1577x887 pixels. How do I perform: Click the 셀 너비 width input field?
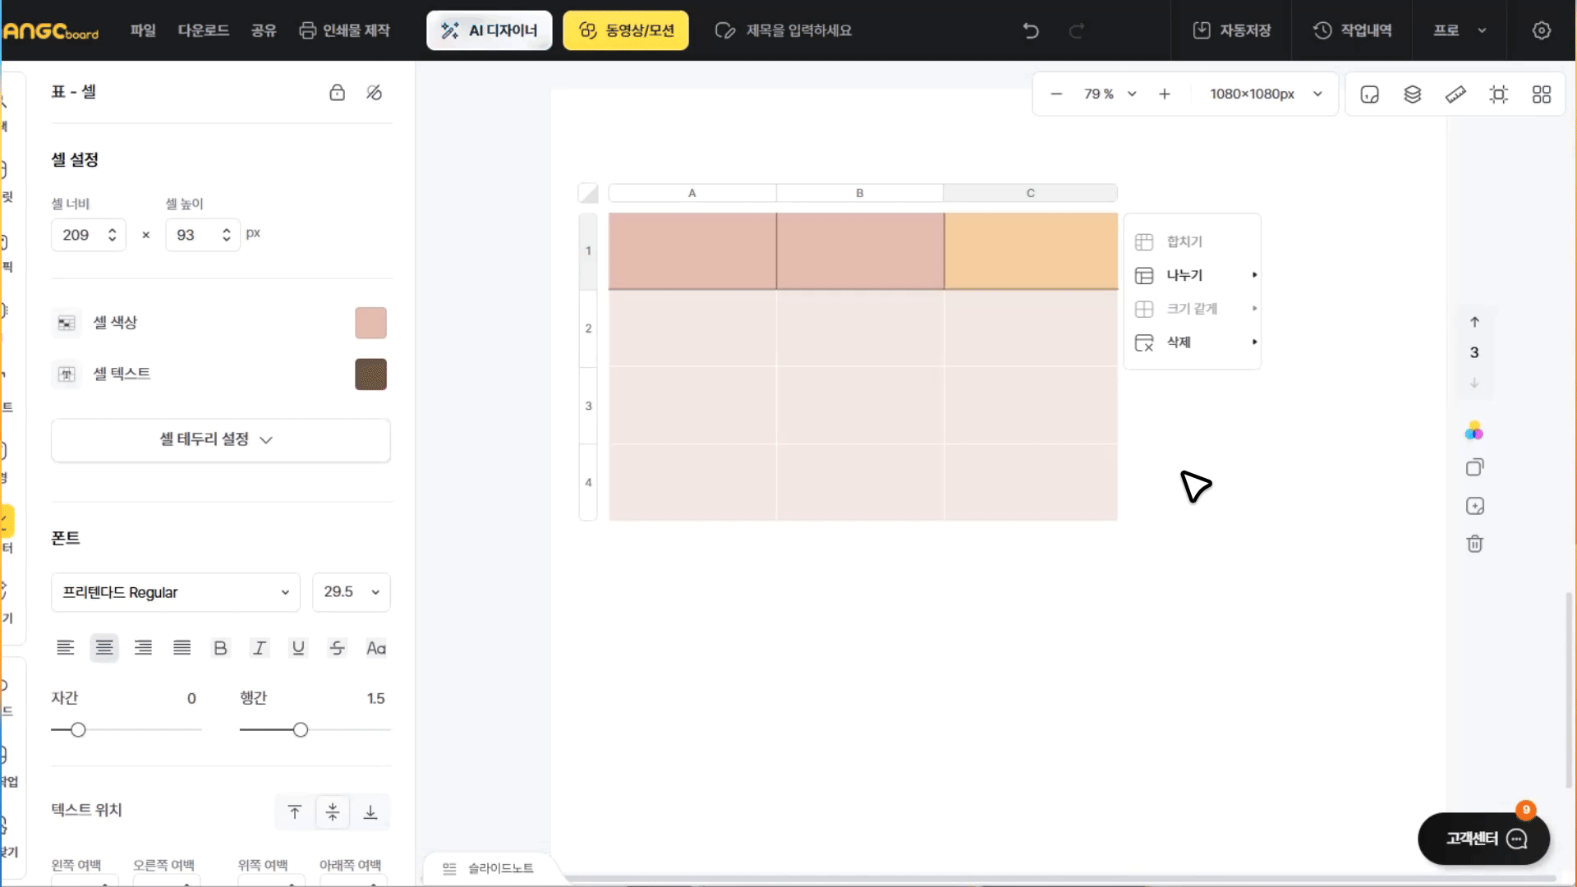coord(80,235)
